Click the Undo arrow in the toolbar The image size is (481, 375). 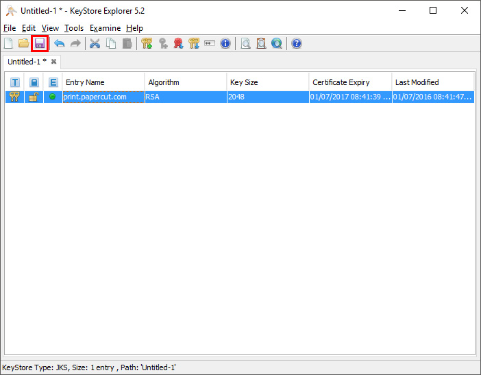tap(59, 43)
